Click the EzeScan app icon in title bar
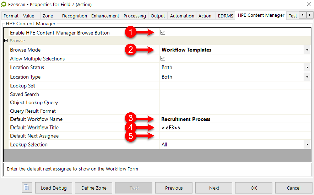This screenshot has width=314, height=195. pos(4,4)
